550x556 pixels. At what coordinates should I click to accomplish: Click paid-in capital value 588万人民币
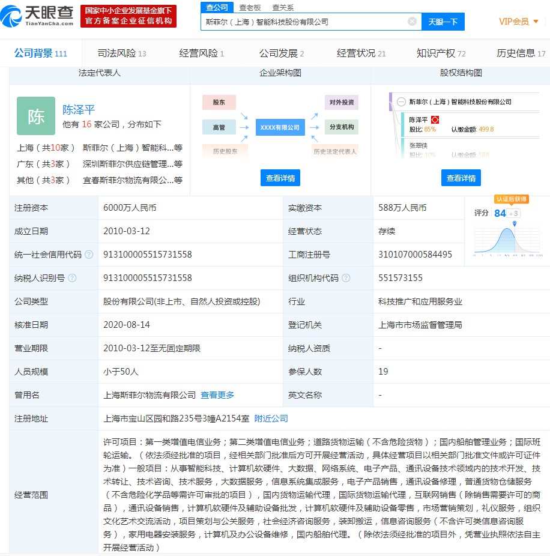tap(402, 208)
